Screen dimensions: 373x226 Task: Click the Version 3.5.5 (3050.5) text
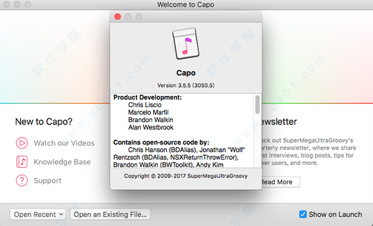click(186, 85)
